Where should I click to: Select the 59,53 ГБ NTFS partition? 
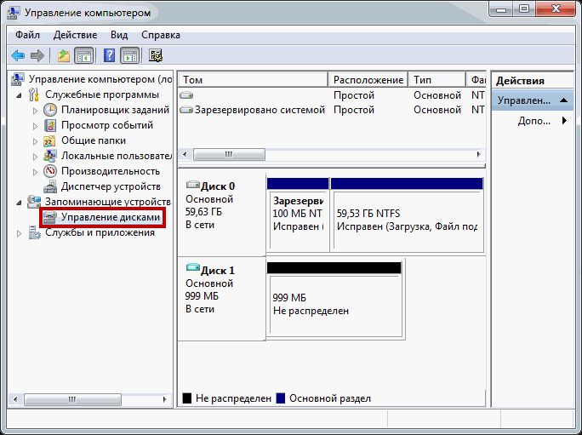coord(407,215)
